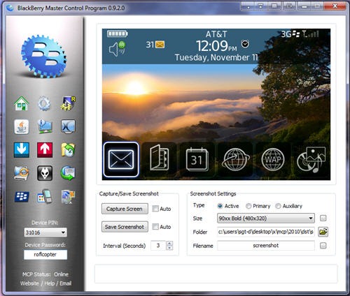Click the MCP Status Online text

(x=45, y=274)
